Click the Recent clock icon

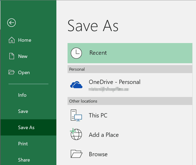click(x=76, y=53)
